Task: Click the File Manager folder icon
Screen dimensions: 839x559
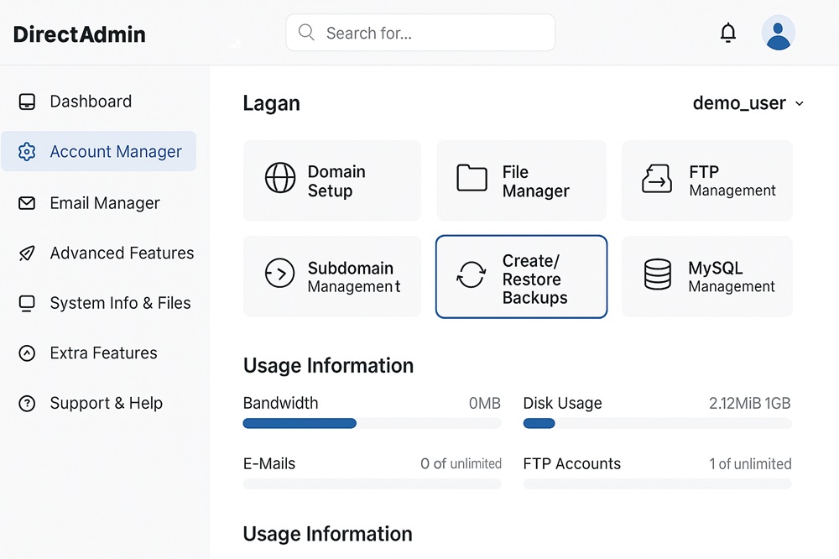Action: point(472,179)
